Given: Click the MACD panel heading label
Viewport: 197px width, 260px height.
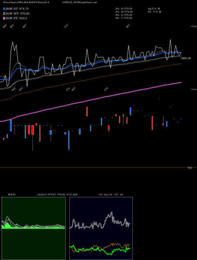Looking at the screenshot, I should point(12,195).
